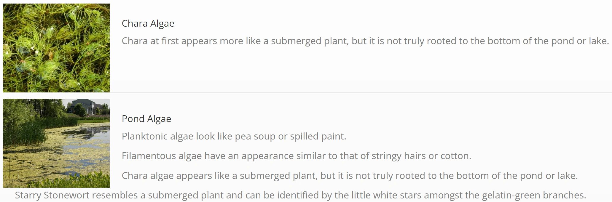Image resolution: width=612 pixels, height=202 pixels.
Task: Click the Planktonic algae pea soup sentence
Action: pyautogui.click(x=234, y=136)
